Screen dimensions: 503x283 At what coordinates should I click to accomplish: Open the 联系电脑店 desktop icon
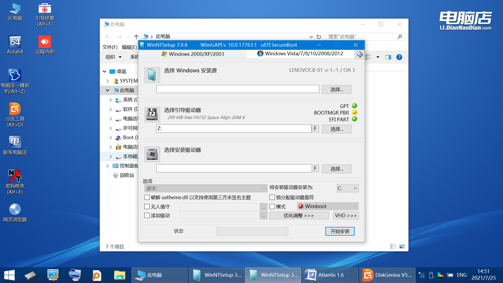tap(15, 146)
